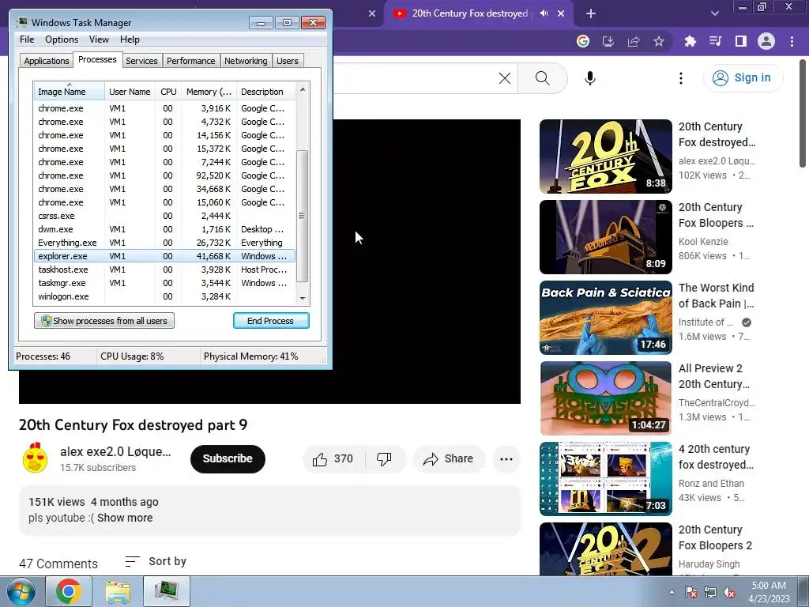This screenshot has width=809, height=607.
Task: Clear the YouTube search box with X
Action: click(x=505, y=78)
